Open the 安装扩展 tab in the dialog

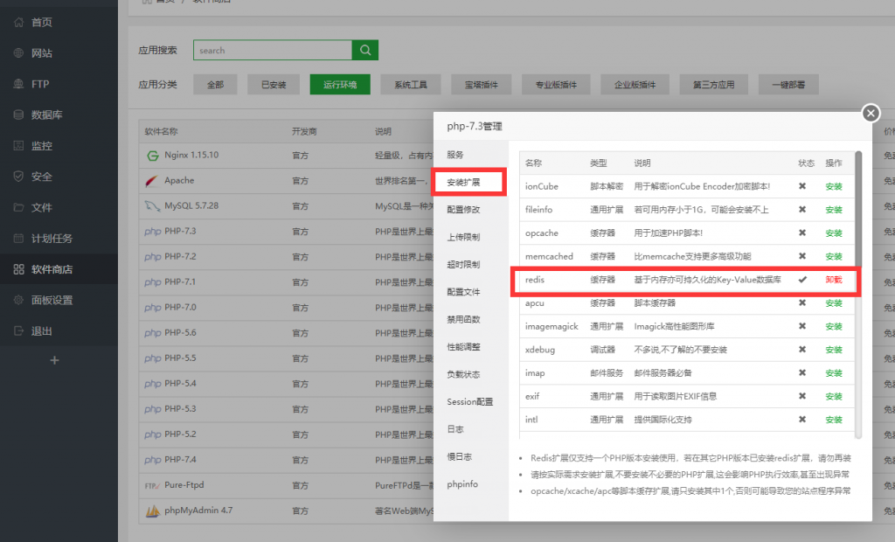(468, 183)
